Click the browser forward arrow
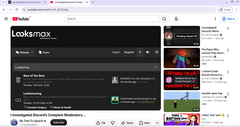Screen dimensions: 240x127 point(10,10)
